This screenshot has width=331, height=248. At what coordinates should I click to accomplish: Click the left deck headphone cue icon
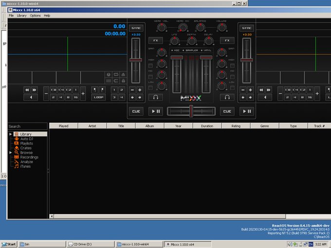156,97
